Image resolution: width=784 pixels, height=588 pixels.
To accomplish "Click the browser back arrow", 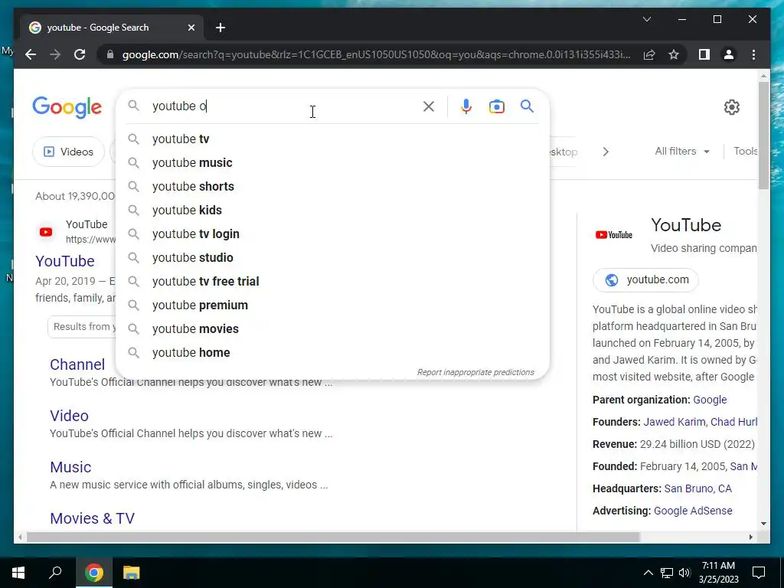I will pos(31,54).
